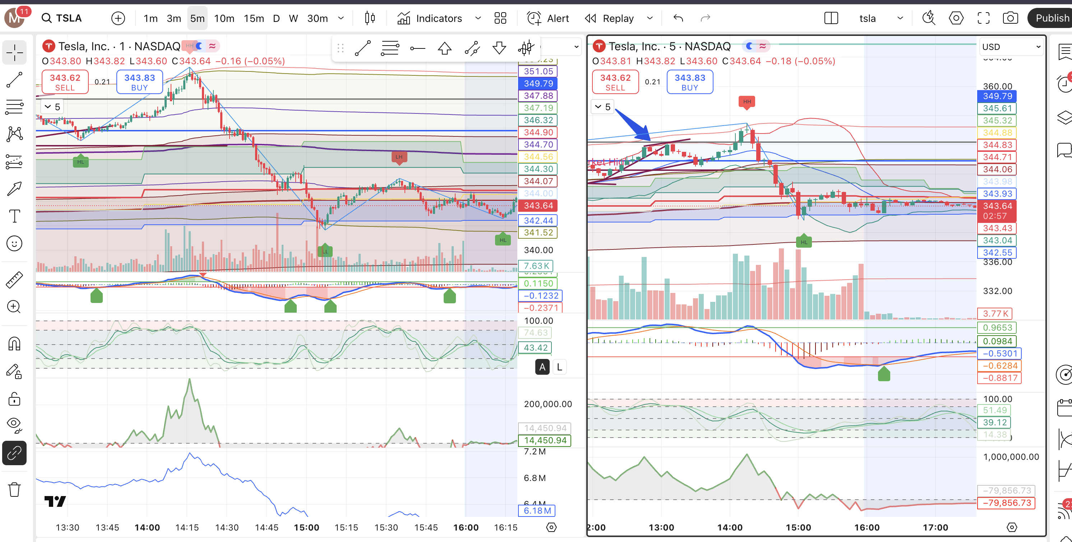Switch to the 15m interval
The width and height of the screenshot is (1072, 542).
pyautogui.click(x=254, y=18)
